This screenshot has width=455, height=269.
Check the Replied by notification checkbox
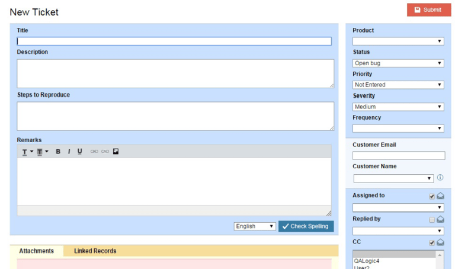click(432, 220)
